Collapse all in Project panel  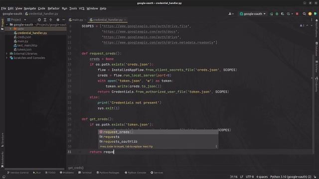[51, 20]
